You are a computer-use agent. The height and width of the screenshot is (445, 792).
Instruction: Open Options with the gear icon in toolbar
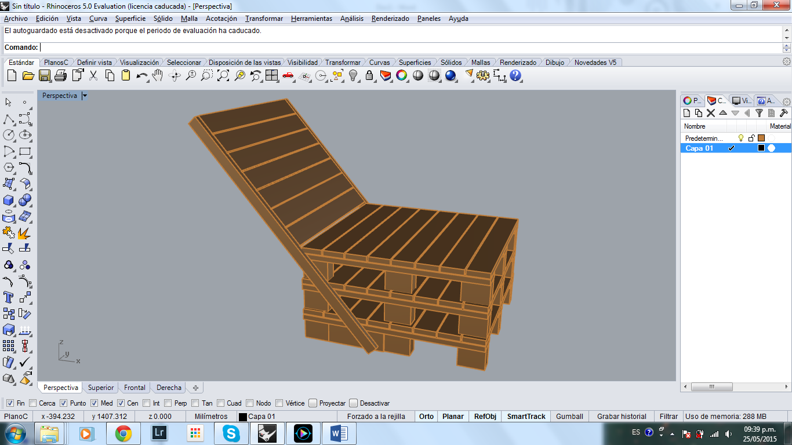pyautogui.click(x=483, y=75)
